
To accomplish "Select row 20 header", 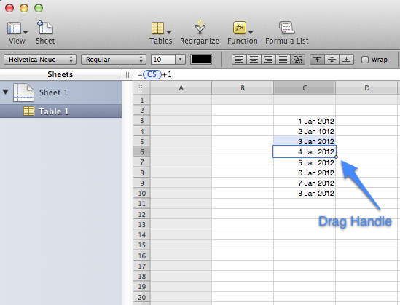I will pyautogui.click(x=142, y=297).
